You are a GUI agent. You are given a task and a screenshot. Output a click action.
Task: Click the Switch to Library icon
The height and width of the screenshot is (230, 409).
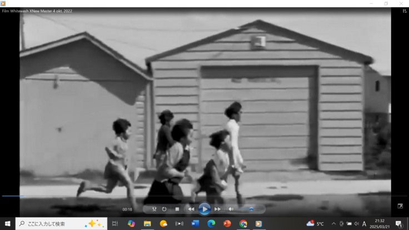coord(404,11)
